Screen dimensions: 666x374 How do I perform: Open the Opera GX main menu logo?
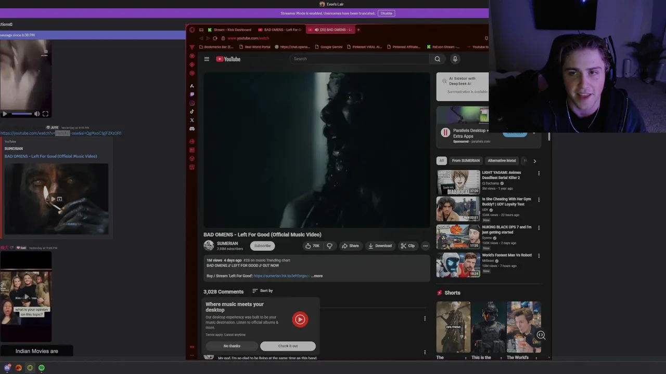point(192,30)
